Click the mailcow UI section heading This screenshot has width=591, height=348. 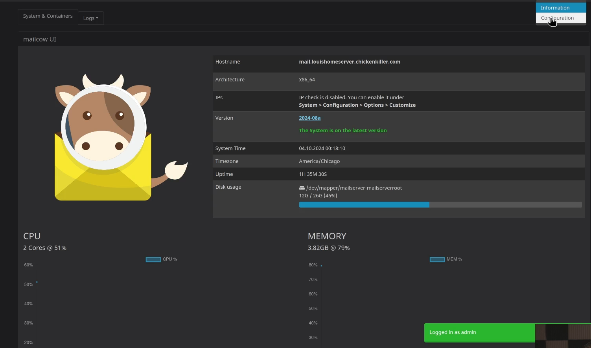coord(40,39)
